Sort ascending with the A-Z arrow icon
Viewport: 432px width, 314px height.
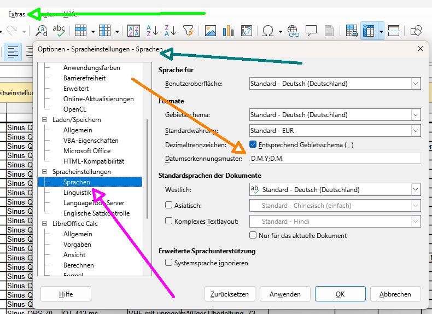(x=153, y=31)
